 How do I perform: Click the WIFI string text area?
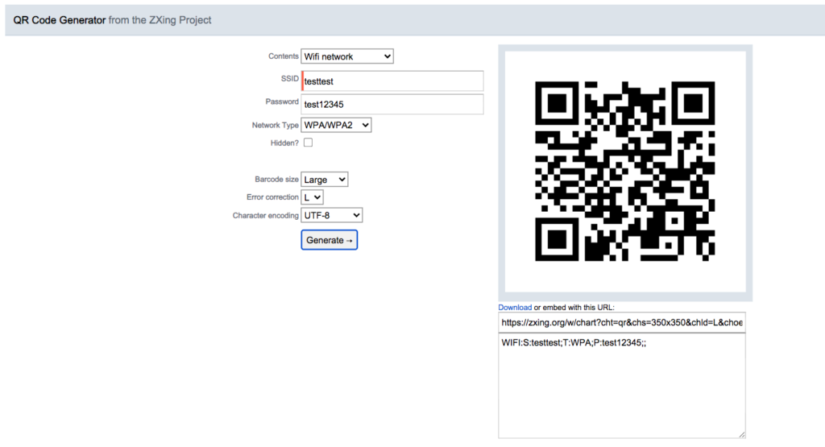(622, 386)
